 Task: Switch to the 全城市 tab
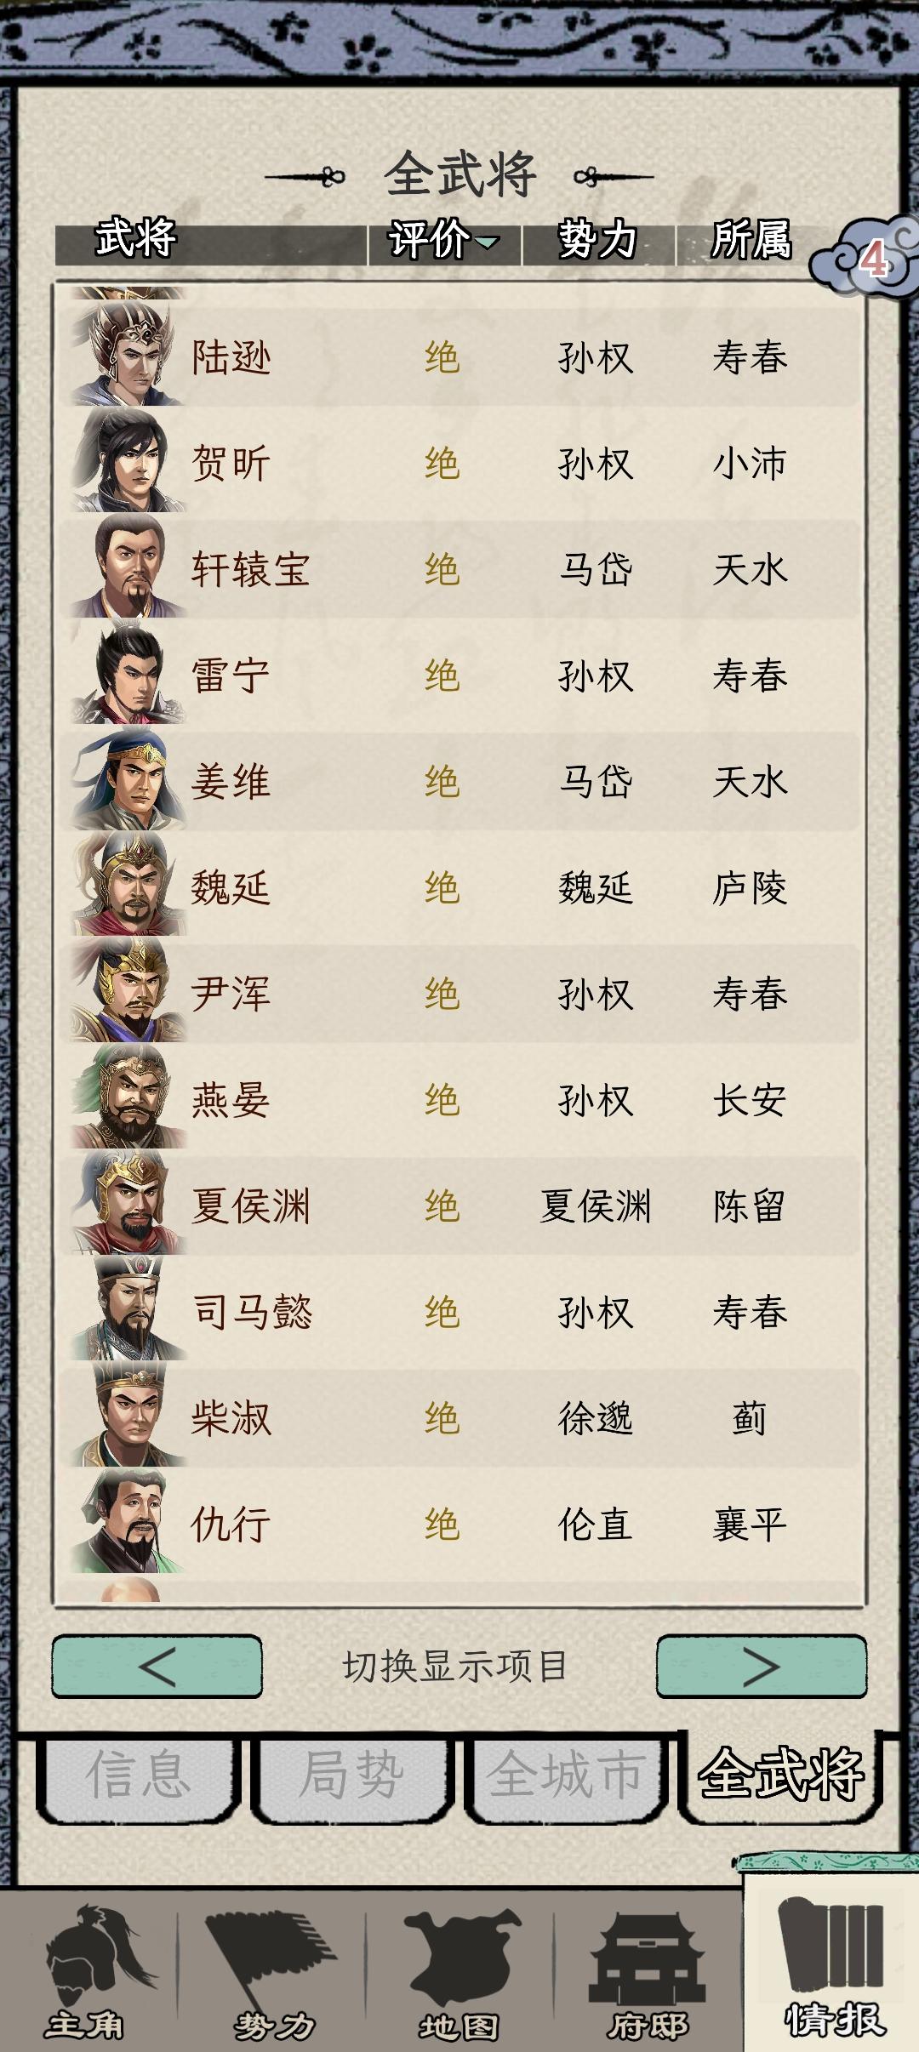(x=565, y=1775)
